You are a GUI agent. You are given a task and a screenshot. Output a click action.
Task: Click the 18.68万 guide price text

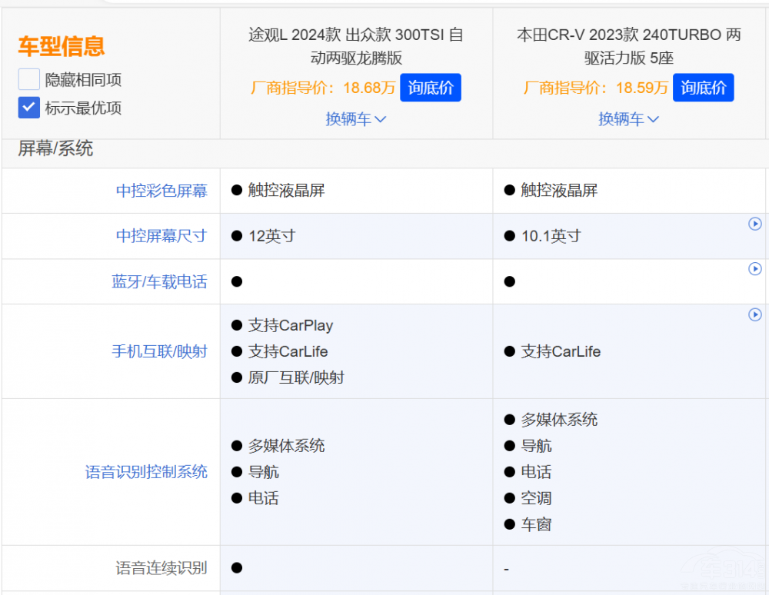pos(369,88)
